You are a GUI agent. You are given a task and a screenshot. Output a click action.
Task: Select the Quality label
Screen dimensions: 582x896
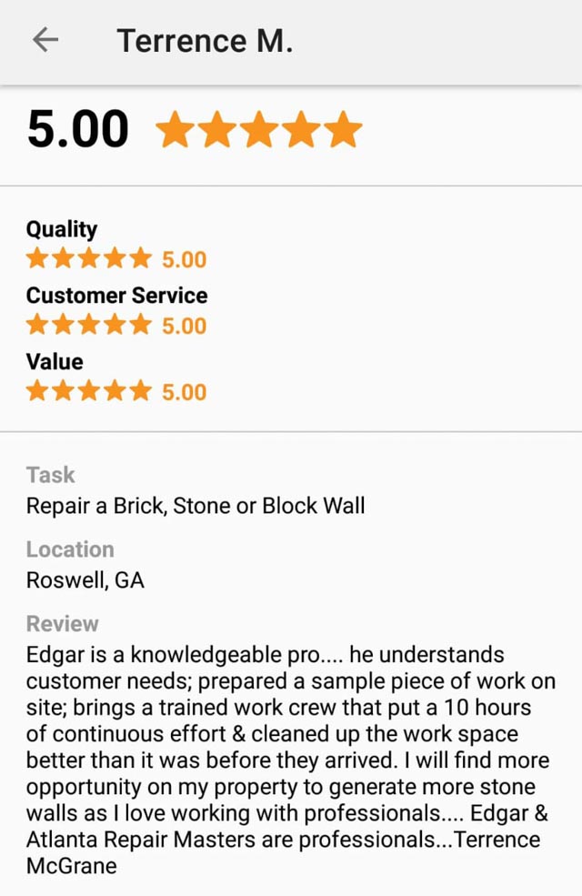62,229
